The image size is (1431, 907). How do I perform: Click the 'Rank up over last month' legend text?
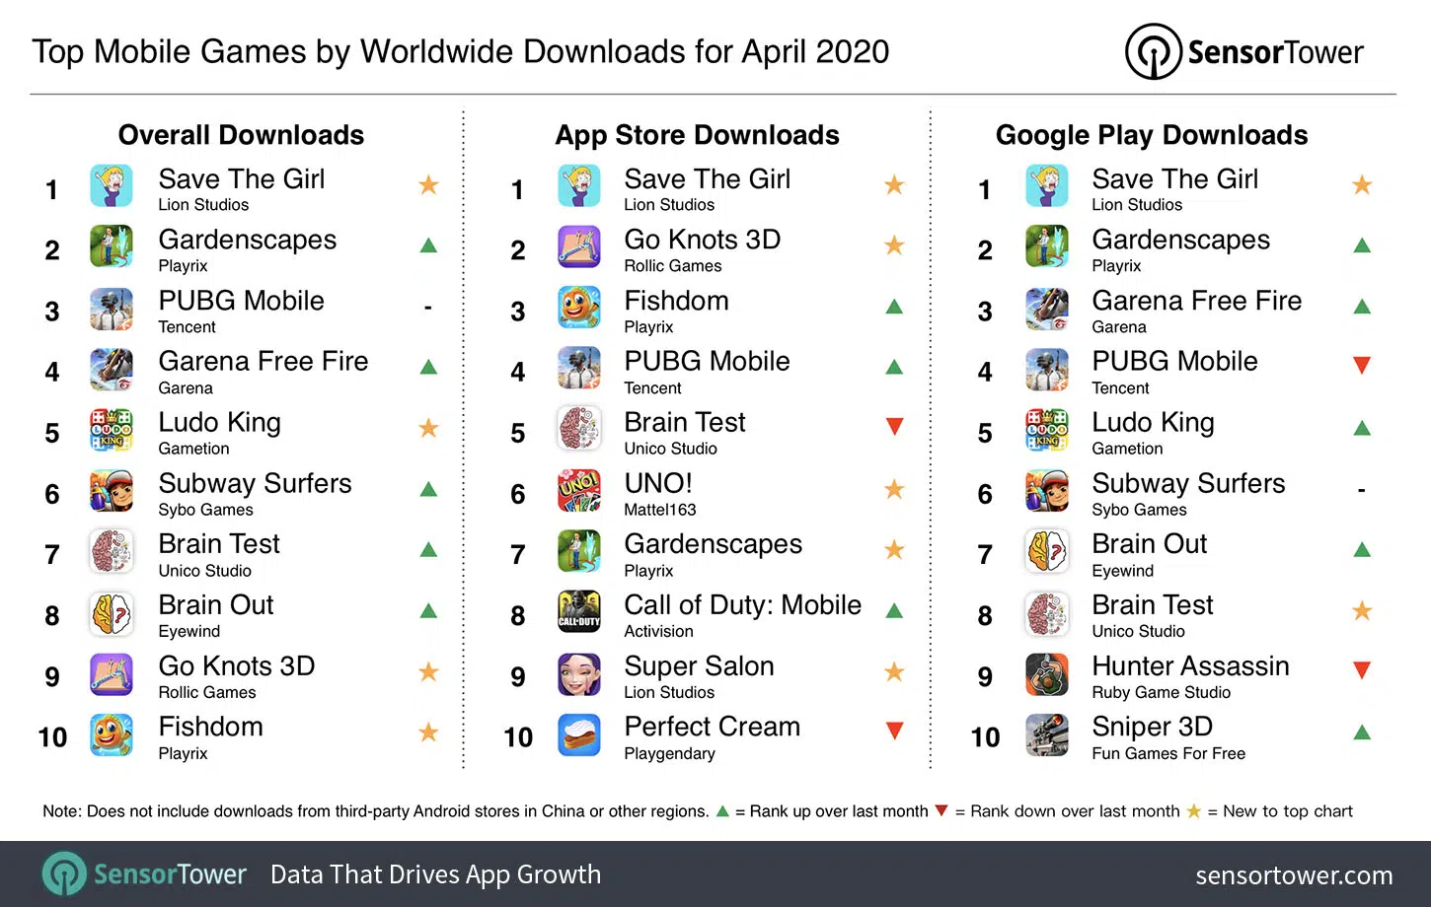pos(839,811)
